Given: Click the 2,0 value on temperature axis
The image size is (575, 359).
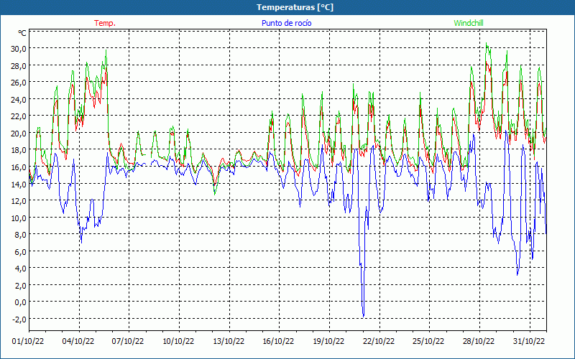Looking at the screenshot, I should point(21,286).
